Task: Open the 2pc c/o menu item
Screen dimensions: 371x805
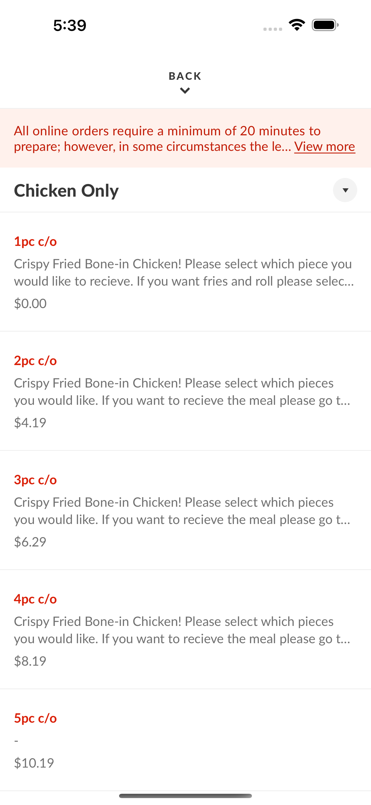Action: click(x=185, y=391)
